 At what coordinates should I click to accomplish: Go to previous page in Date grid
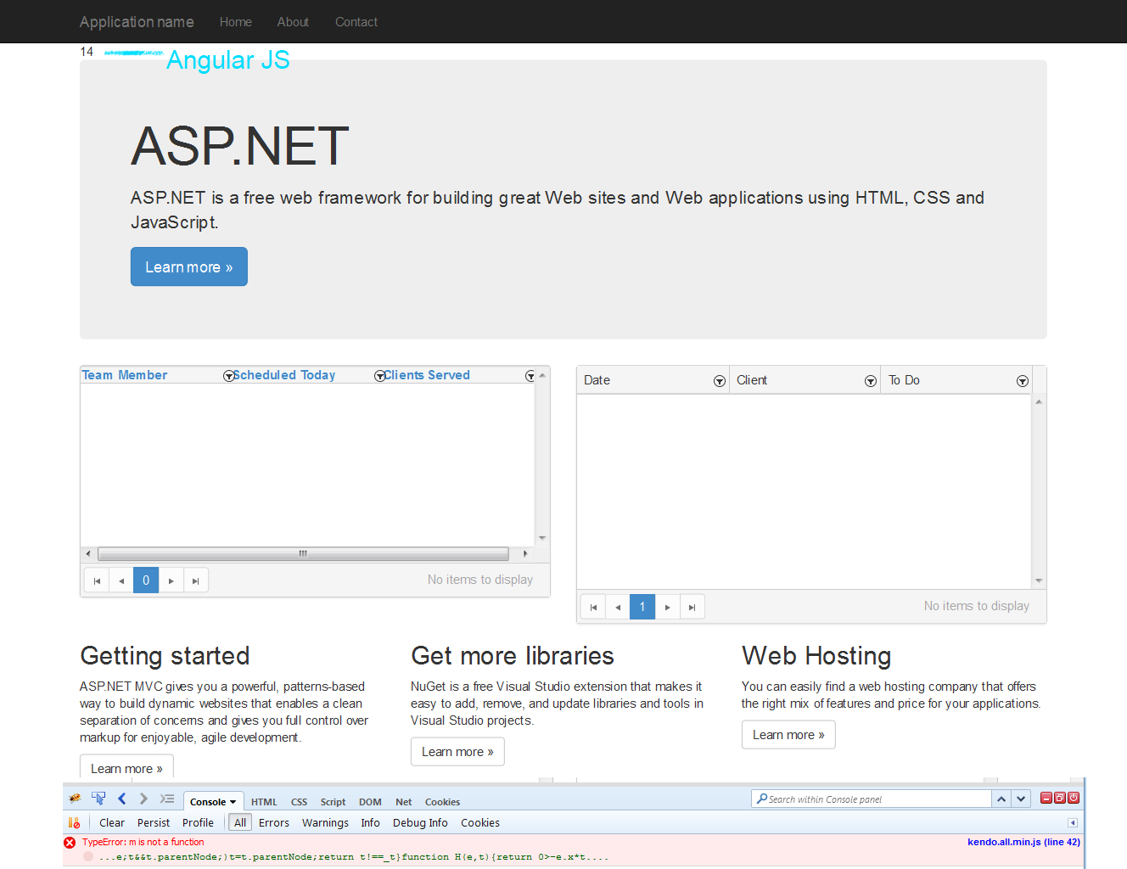[618, 607]
